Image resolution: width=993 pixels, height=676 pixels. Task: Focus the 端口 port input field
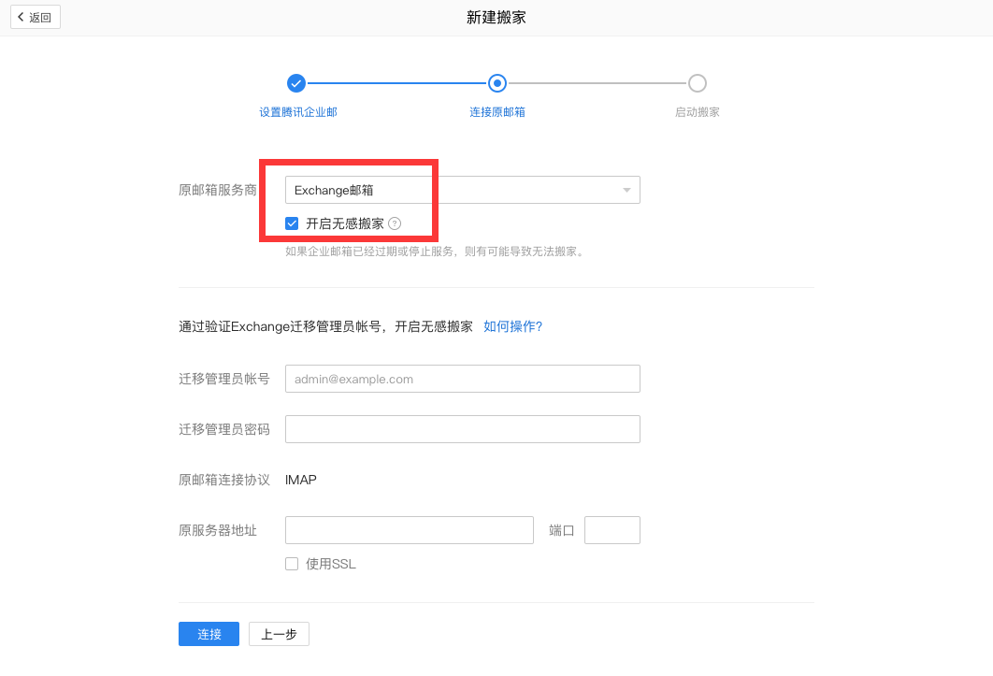[612, 530]
